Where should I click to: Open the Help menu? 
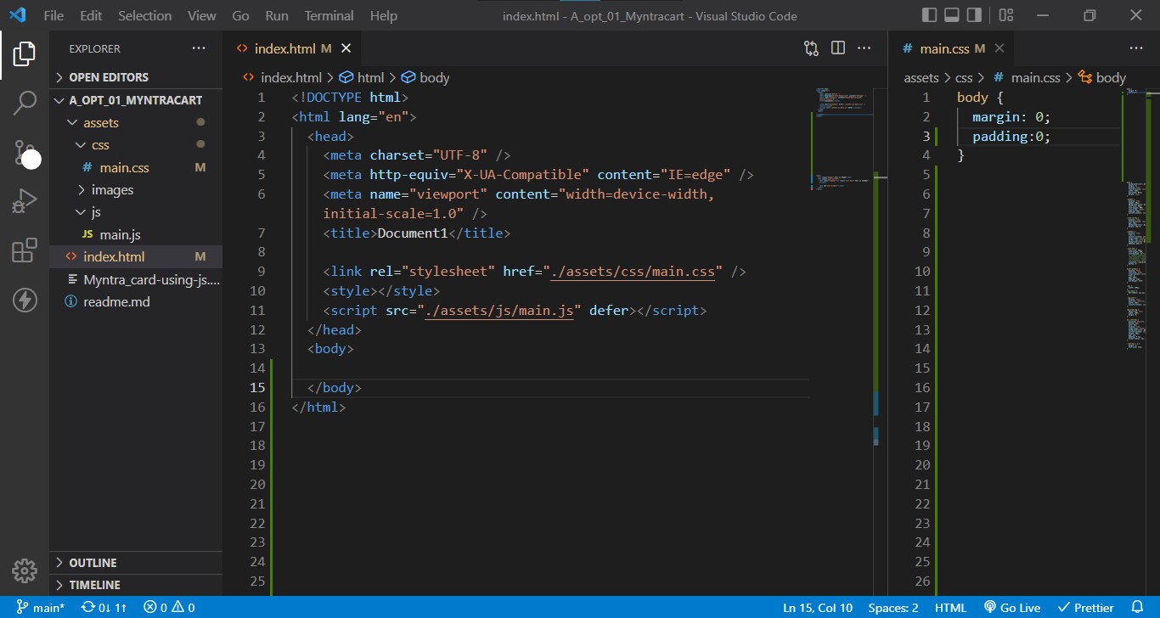click(384, 15)
